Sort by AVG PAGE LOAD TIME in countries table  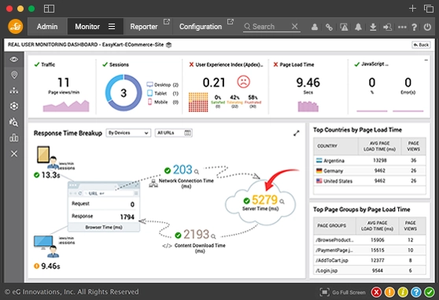point(379,146)
